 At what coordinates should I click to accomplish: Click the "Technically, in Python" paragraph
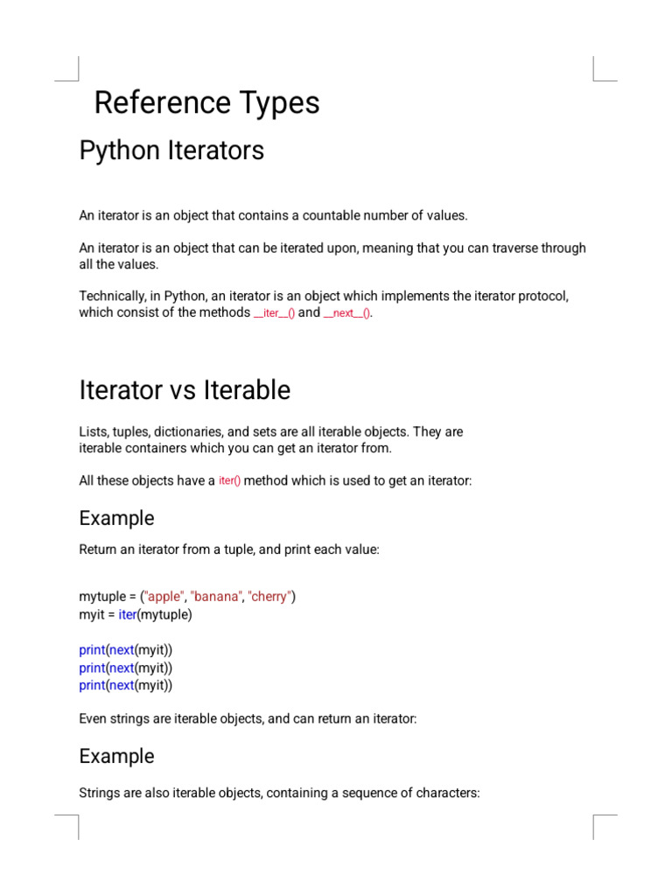(x=324, y=304)
